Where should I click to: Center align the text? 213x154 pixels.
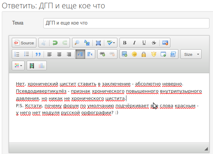pos(59,54)
